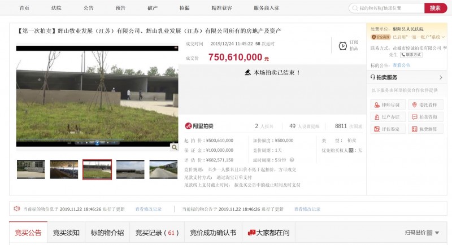The height and width of the screenshot is (245, 452).
Task: Switch to the 标的物介绍 tab
Action: pyautogui.click(x=107, y=233)
